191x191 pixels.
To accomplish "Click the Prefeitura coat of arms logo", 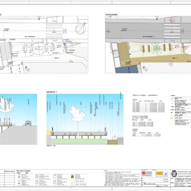I will point(173,173).
